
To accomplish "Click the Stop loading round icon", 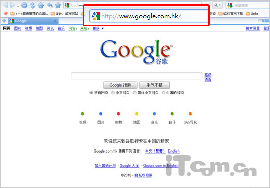I will pyautogui.click(x=24, y=5).
